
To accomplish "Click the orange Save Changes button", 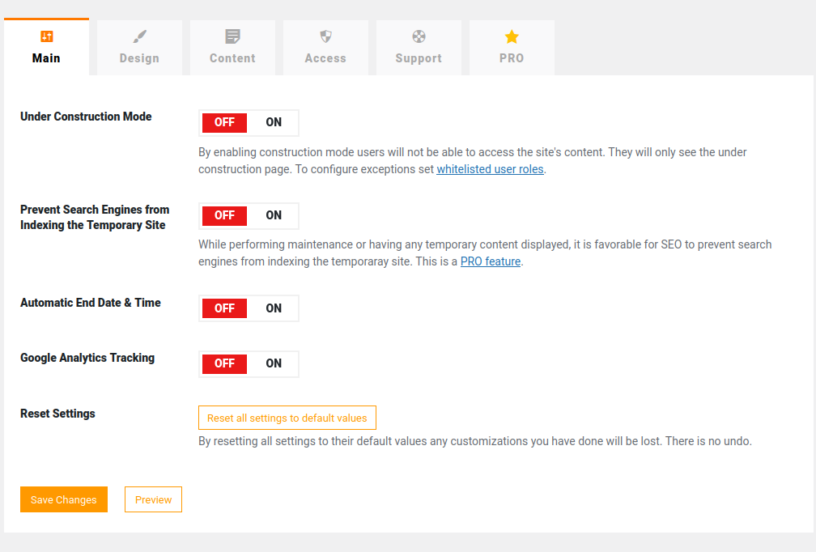I will point(64,499).
